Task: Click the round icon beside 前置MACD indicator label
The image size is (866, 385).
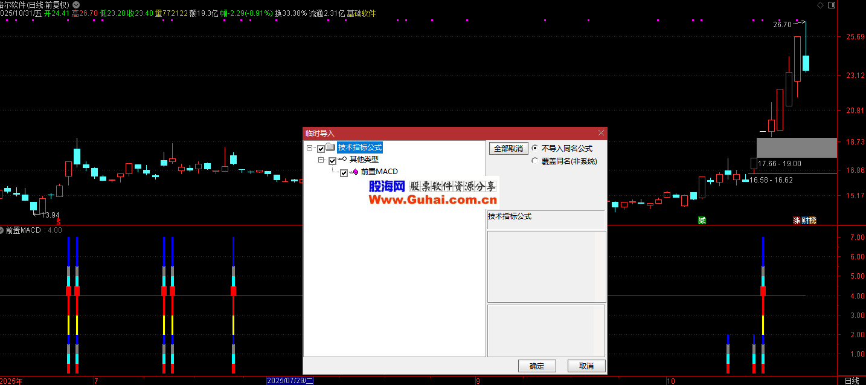Action: click(2, 230)
